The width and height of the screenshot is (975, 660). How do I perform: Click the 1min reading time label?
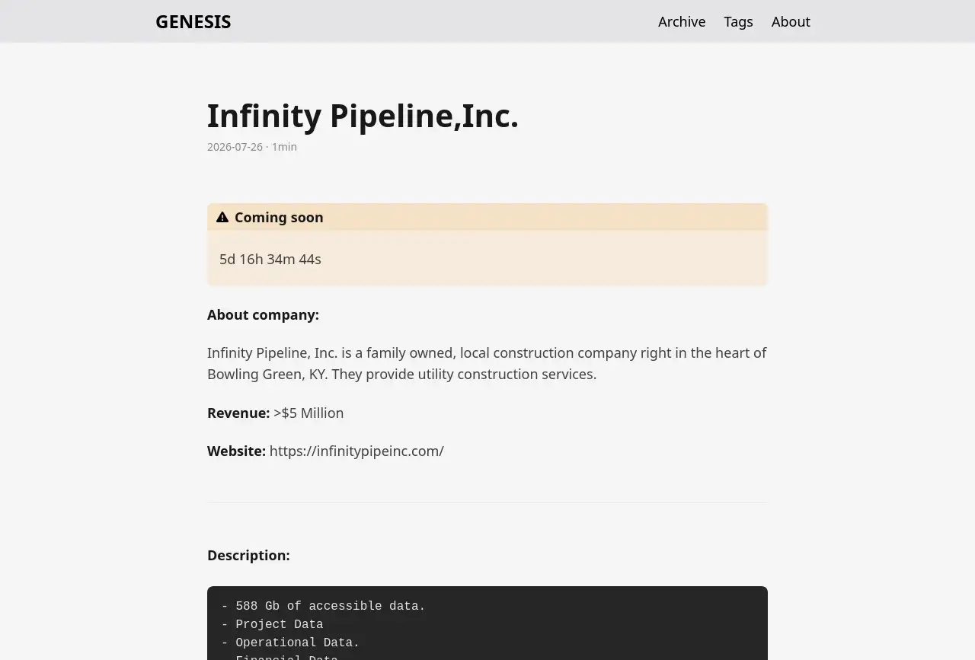click(x=284, y=147)
